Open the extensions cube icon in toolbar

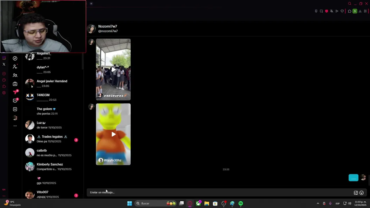349,11
